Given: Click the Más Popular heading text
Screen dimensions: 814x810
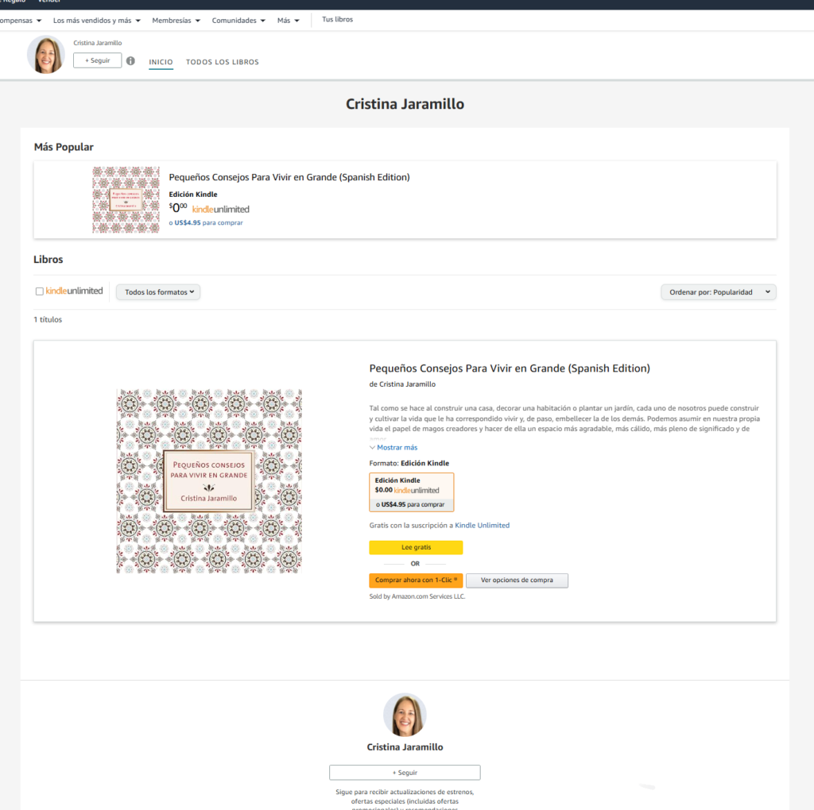Looking at the screenshot, I should (64, 147).
